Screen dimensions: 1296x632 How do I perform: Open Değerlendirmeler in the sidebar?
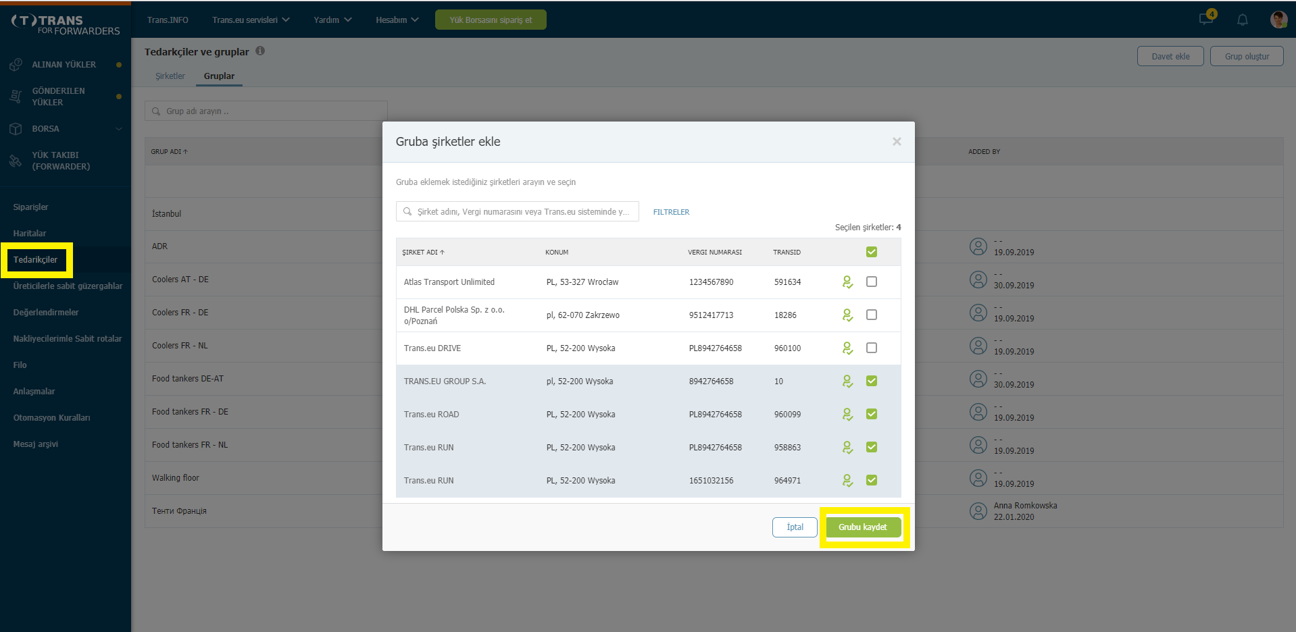click(x=46, y=313)
